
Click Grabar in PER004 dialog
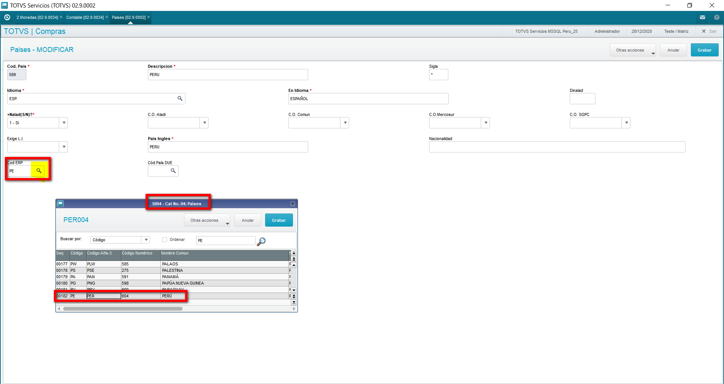pyautogui.click(x=279, y=220)
